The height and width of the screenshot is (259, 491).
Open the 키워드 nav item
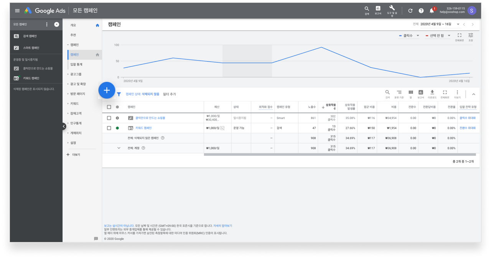[74, 104]
